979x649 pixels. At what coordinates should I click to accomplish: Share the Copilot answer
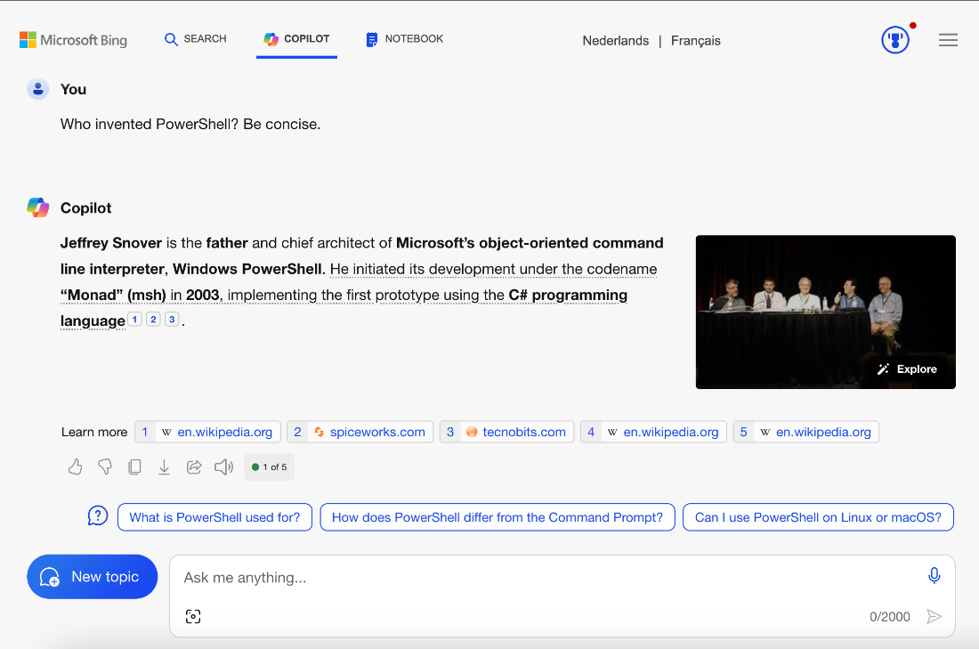pyautogui.click(x=194, y=466)
